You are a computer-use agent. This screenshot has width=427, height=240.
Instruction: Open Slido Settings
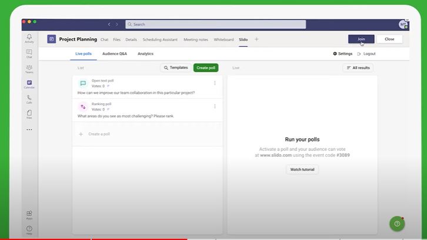coord(342,53)
